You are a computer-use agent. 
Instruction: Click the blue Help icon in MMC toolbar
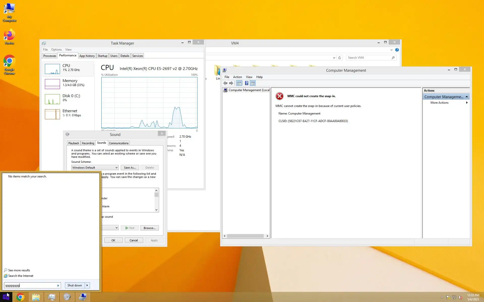click(247, 83)
